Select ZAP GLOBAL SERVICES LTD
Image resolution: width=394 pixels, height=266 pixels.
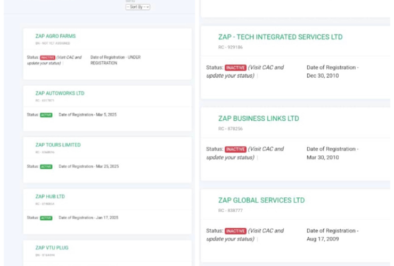[x=261, y=201]
